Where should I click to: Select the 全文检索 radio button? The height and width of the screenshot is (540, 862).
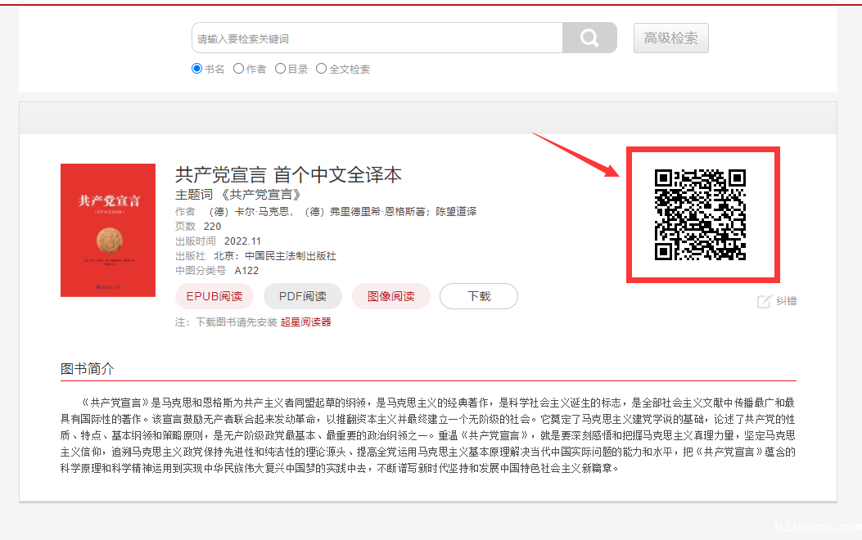tap(322, 69)
